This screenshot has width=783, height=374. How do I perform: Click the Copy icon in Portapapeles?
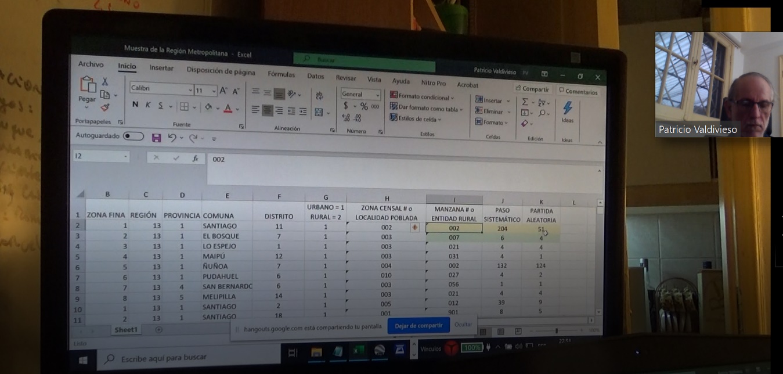[x=104, y=94]
